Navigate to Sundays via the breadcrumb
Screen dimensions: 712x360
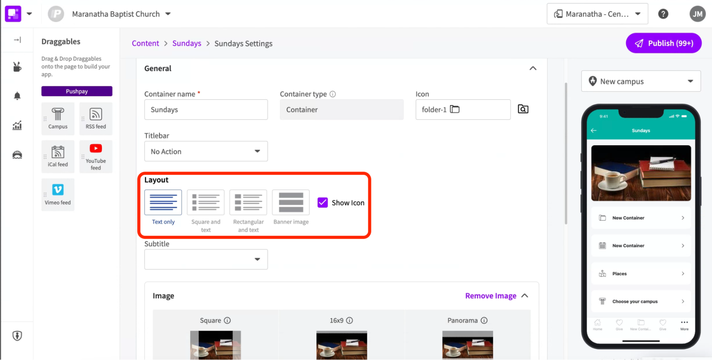pos(186,43)
